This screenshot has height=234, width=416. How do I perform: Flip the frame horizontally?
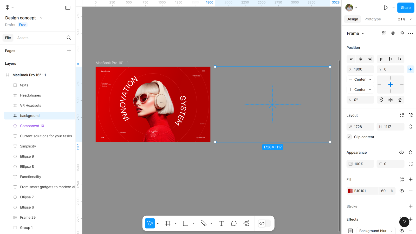(x=391, y=100)
